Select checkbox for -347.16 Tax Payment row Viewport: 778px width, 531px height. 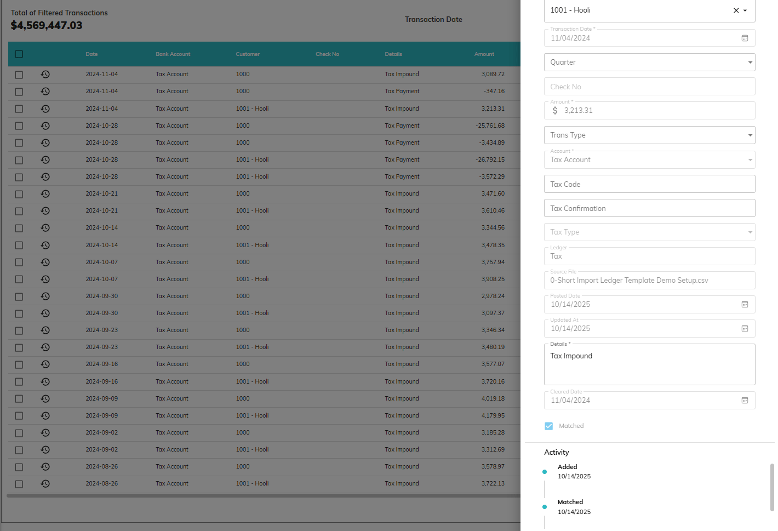19,92
